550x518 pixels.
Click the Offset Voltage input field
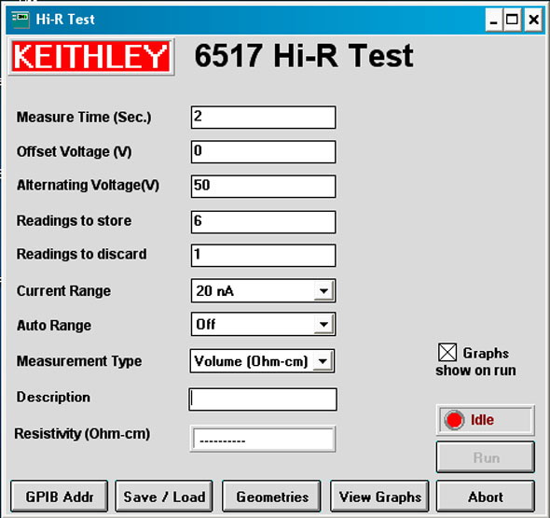pos(264,152)
